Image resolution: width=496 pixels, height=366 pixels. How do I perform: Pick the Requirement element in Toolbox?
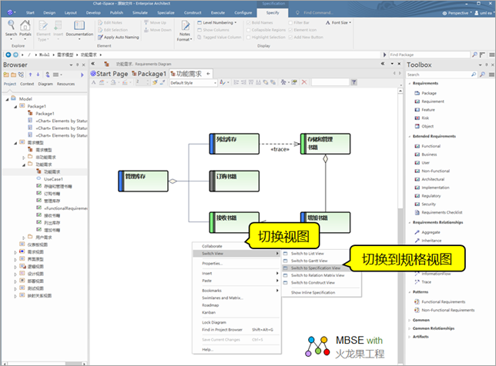tap(432, 101)
